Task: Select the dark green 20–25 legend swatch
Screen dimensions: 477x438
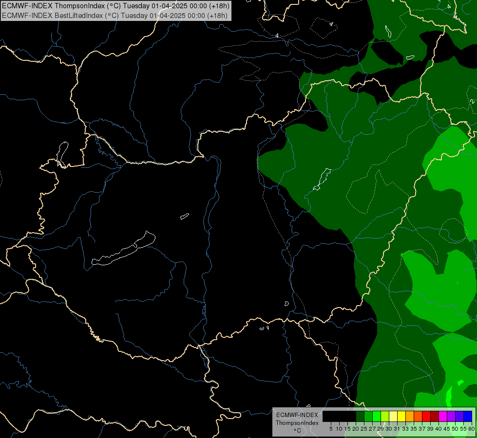Action: click(360, 416)
